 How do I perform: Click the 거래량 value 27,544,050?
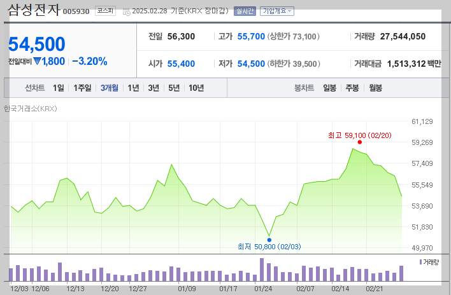tap(403, 36)
